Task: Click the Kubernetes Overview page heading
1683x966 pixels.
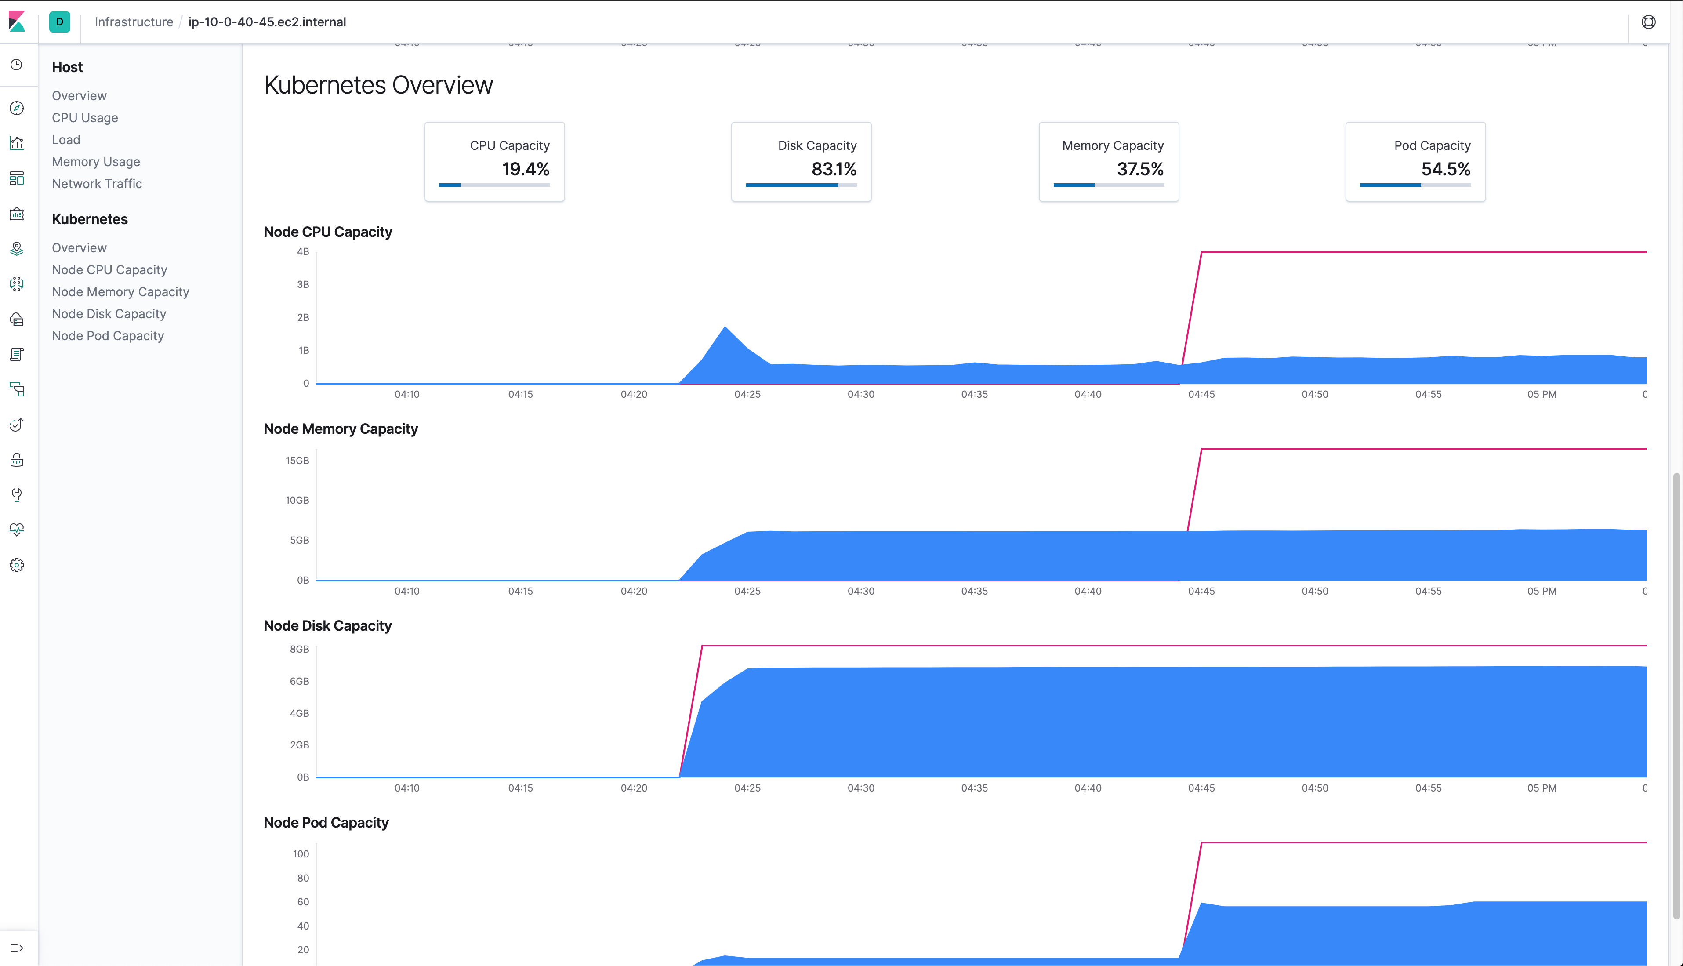Action: coord(378,85)
